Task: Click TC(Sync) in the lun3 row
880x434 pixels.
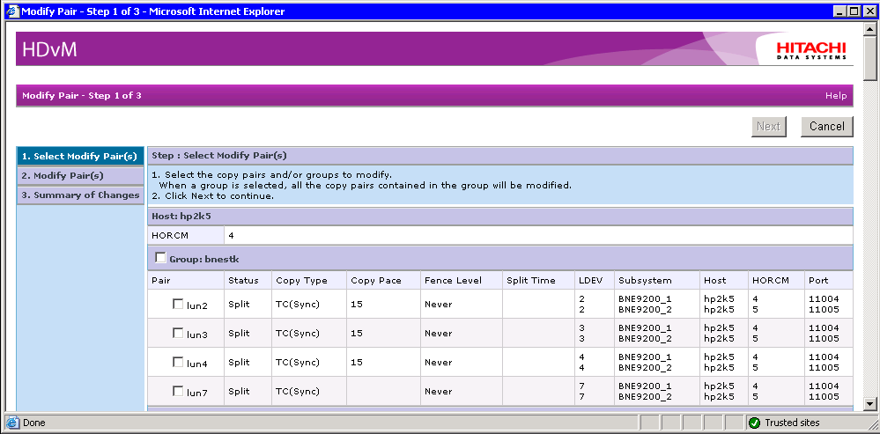Action: pos(298,333)
